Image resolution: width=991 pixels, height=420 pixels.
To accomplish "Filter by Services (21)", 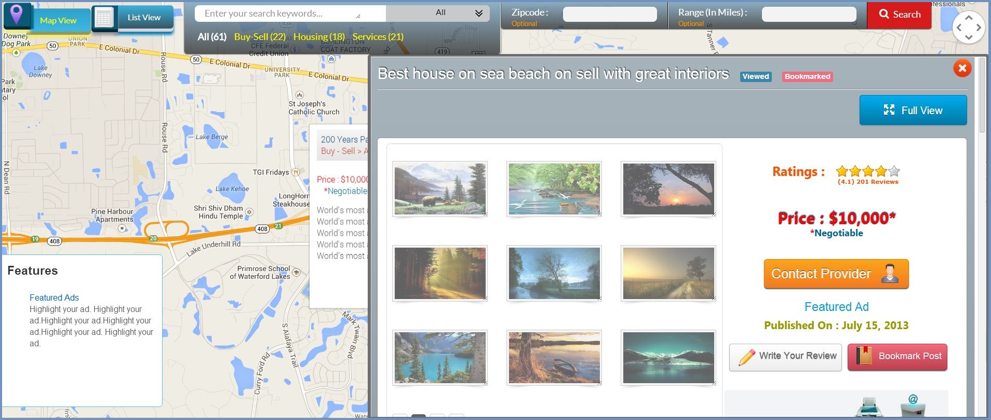I will (378, 37).
